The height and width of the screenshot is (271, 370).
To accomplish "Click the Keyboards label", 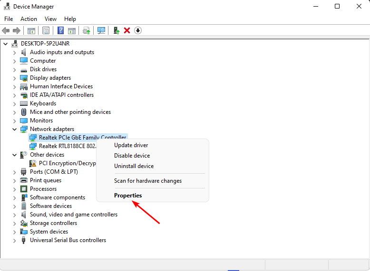I will tap(43, 103).
